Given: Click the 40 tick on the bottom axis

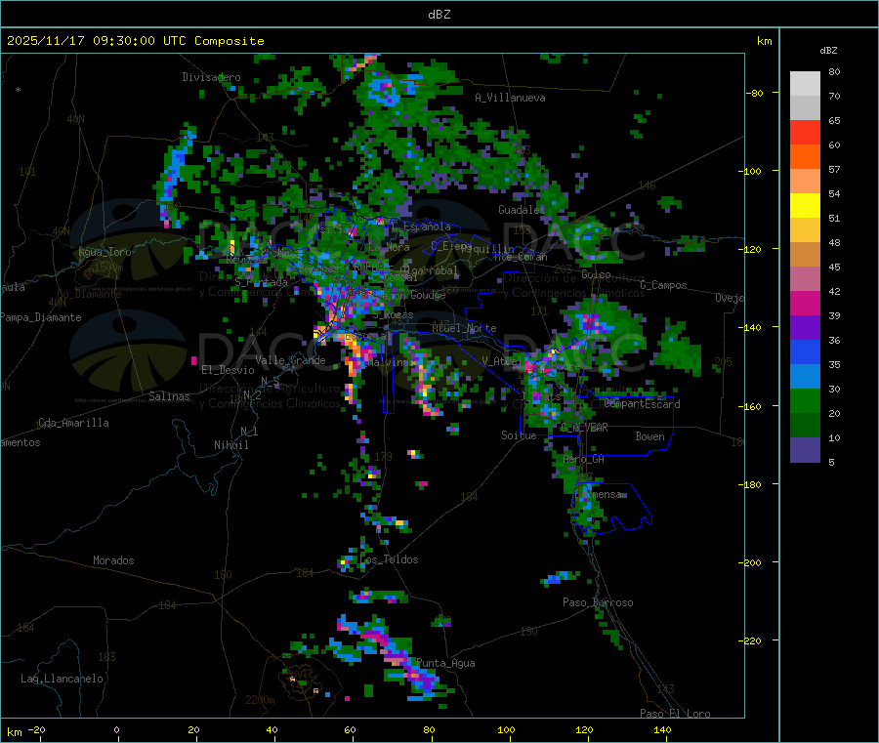Looking at the screenshot, I should point(272,729).
